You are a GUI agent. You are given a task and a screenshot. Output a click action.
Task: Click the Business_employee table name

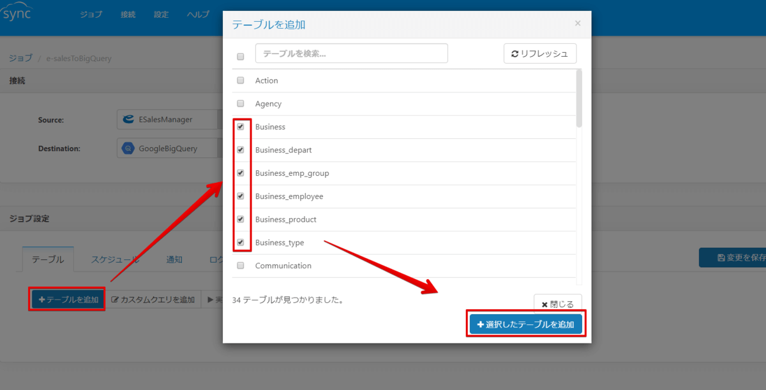click(289, 196)
